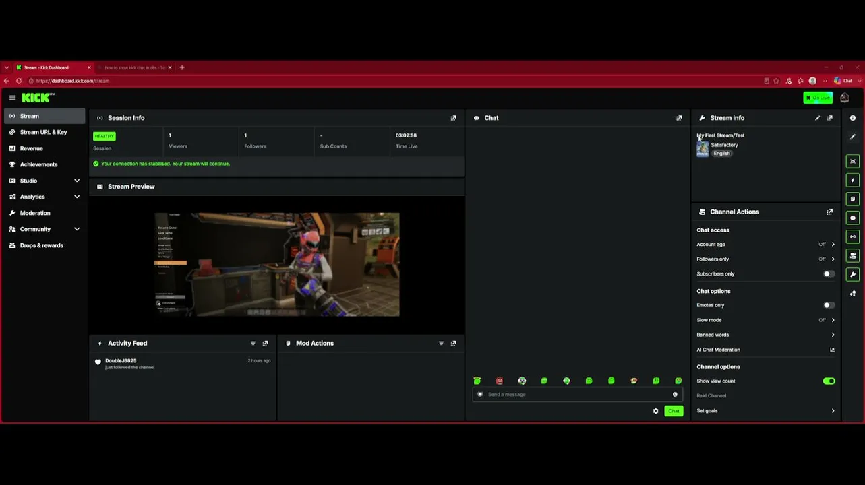Open Drops & rewards page
865x485 pixels.
[44, 245]
